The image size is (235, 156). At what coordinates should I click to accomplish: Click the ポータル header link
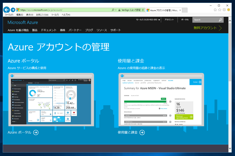coord(185,20)
